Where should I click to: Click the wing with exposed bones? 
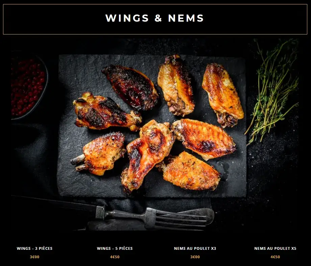98,154
